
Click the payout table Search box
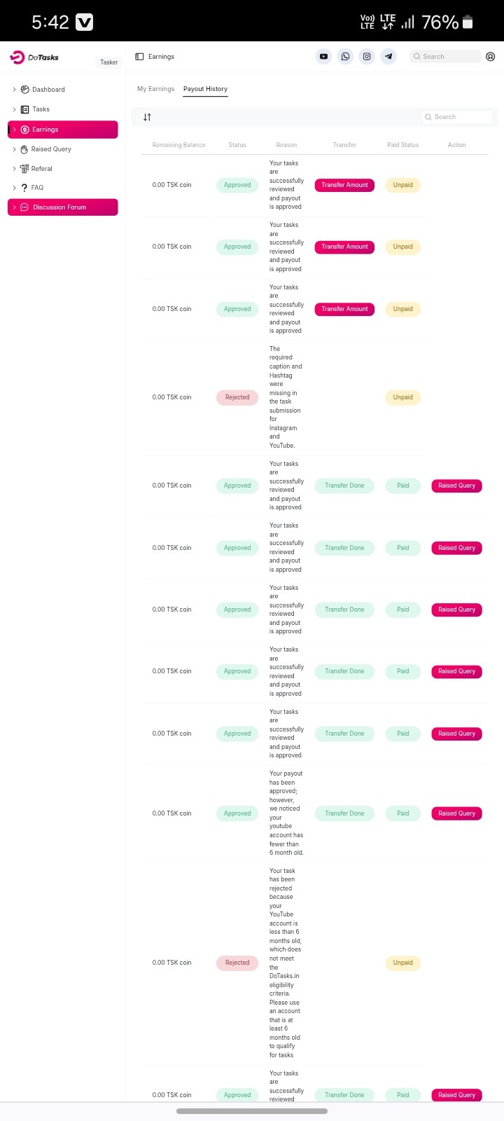tap(459, 117)
